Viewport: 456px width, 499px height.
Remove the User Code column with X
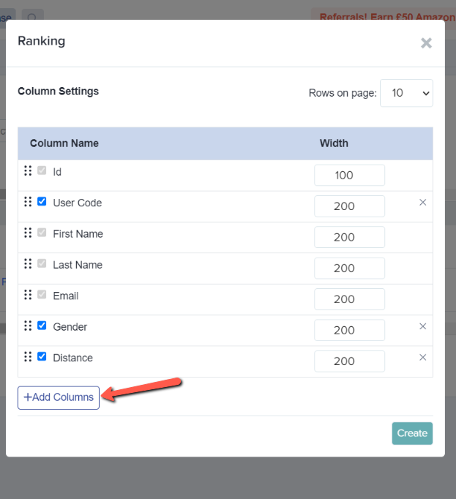click(422, 203)
